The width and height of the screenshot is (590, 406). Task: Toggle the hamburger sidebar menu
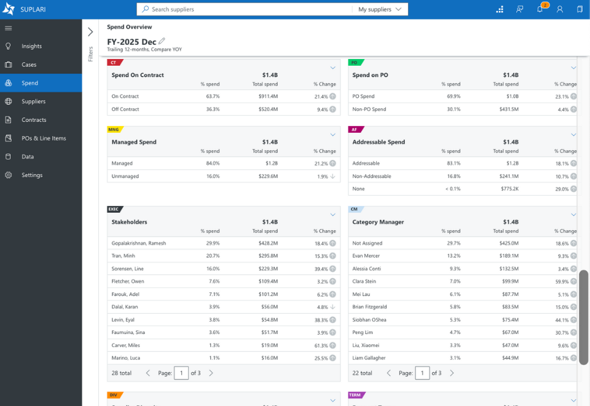(8, 28)
